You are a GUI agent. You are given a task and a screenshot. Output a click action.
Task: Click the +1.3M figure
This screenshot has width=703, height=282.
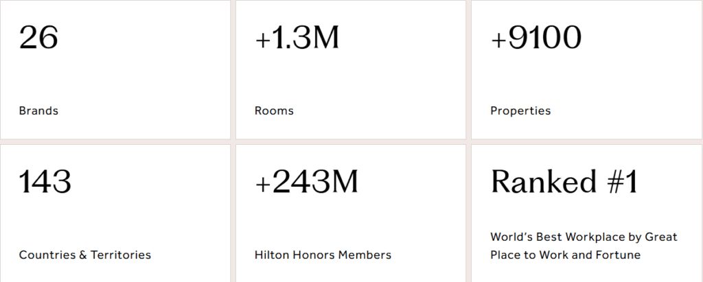(x=297, y=38)
